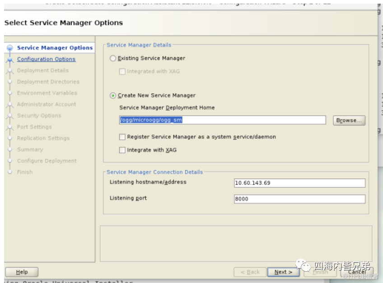Click the Deployment Details step in sidebar

[43, 70]
